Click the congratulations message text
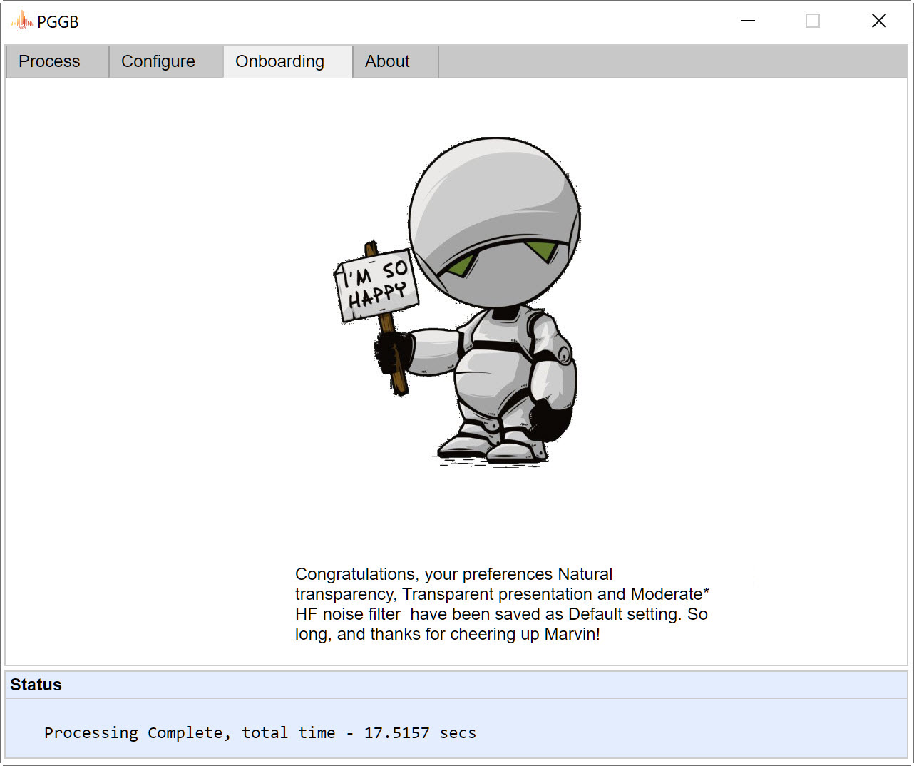The height and width of the screenshot is (766, 914). tap(502, 604)
